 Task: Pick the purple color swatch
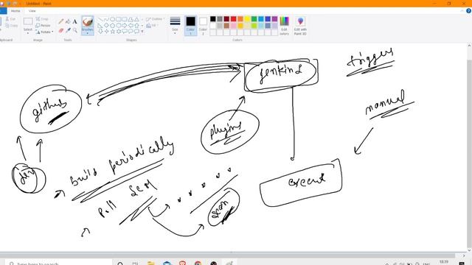pyautogui.click(x=274, y=19)
